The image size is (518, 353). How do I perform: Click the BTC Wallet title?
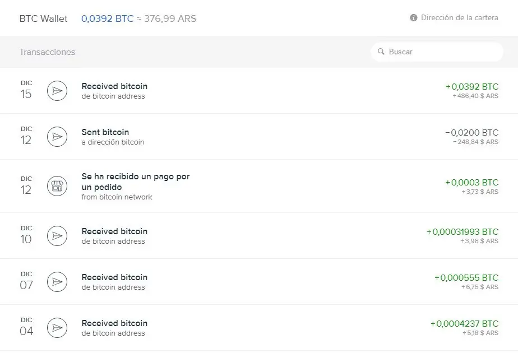43,18
